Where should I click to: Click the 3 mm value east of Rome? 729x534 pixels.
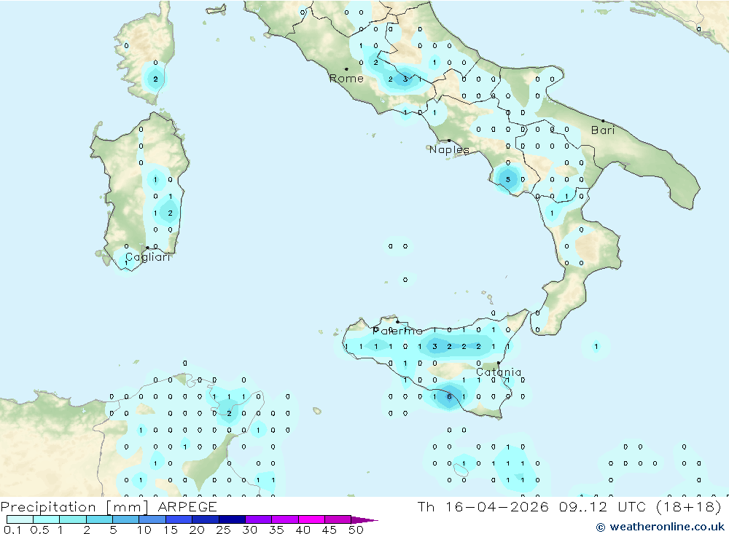pos(405,79)
